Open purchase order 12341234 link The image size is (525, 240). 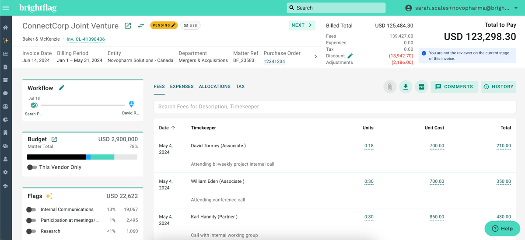[274, 62]
